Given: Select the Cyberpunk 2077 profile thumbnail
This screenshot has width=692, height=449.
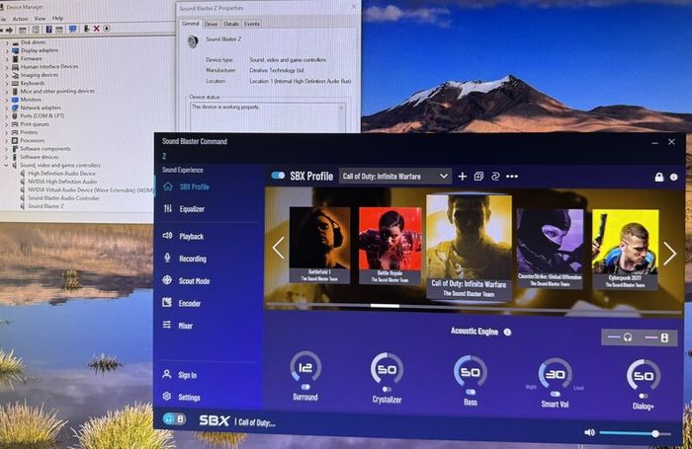Looking at the screenshot, I should [x=625, y=250].
